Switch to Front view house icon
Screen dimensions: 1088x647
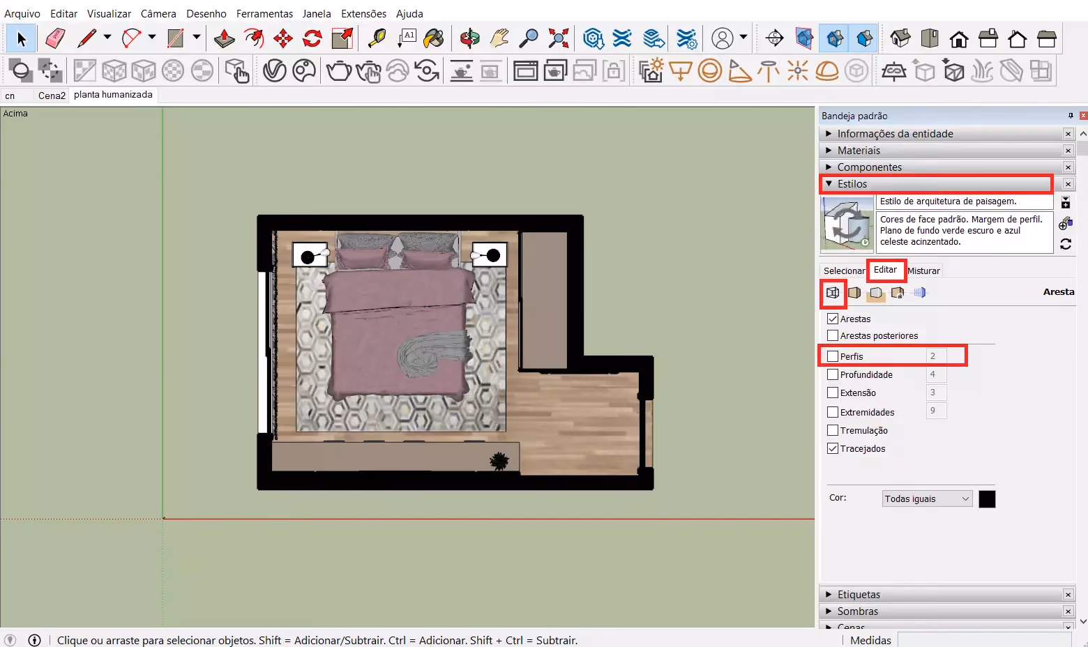(x=959, y=38)
